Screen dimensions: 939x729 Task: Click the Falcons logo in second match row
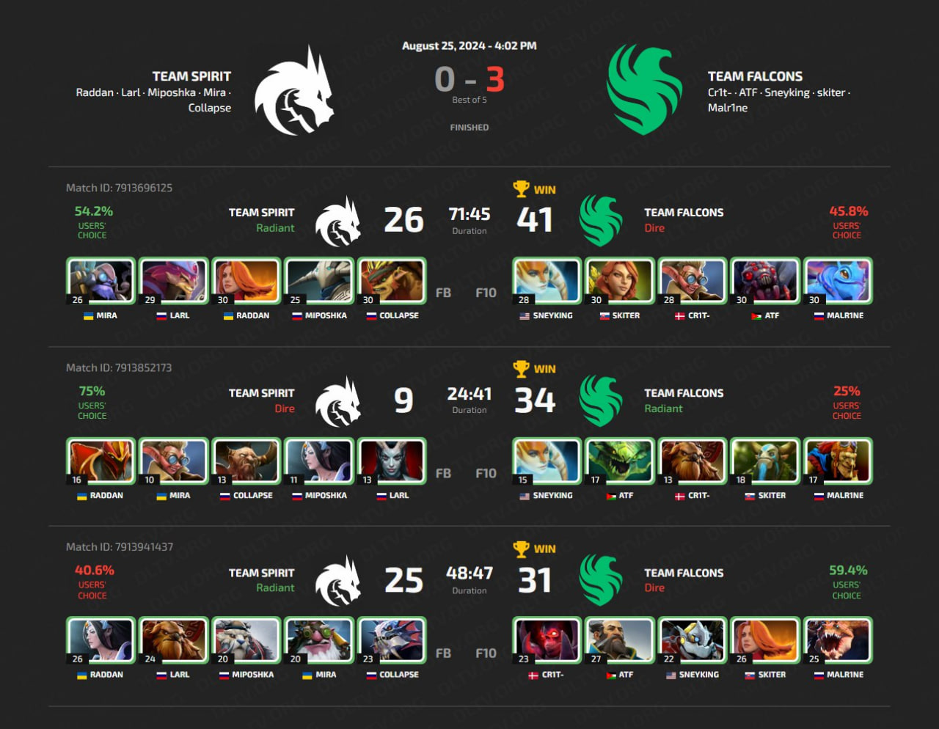pyautogui.click(x=601, y=401)
